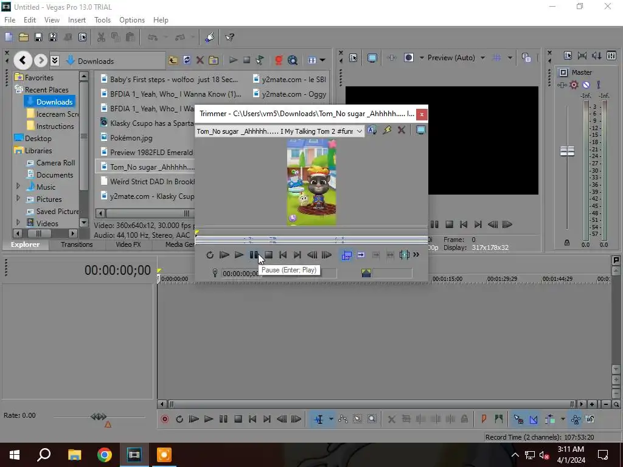
Task: Toggle Video Preview on external monitor
Action: tap(372, 58)
